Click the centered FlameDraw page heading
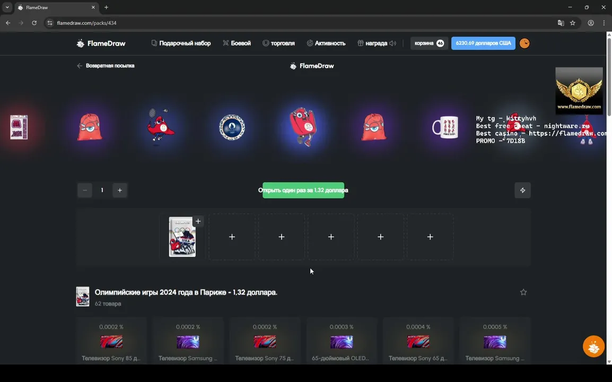Image resolution: width=612 pixels, height=382 pixels. coord(312,66)
